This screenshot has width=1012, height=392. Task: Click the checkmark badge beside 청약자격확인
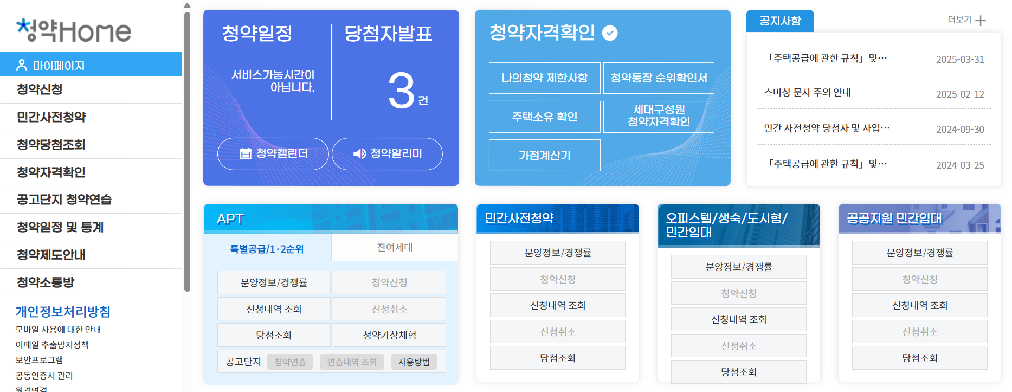[611, 33]
